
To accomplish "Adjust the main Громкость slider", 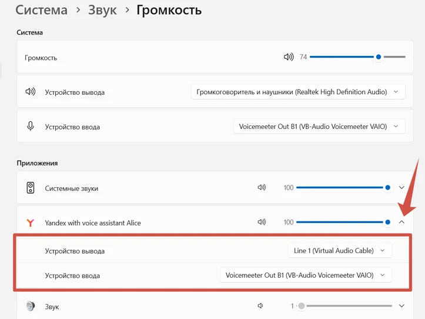I will 357,57.
